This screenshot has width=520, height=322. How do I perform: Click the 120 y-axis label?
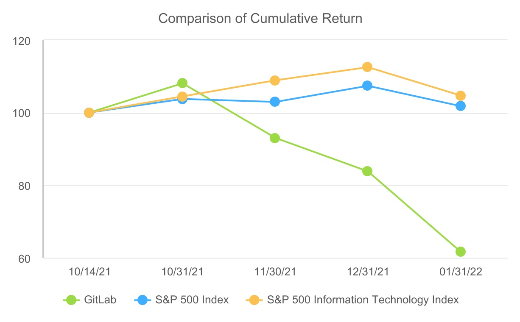22,41
